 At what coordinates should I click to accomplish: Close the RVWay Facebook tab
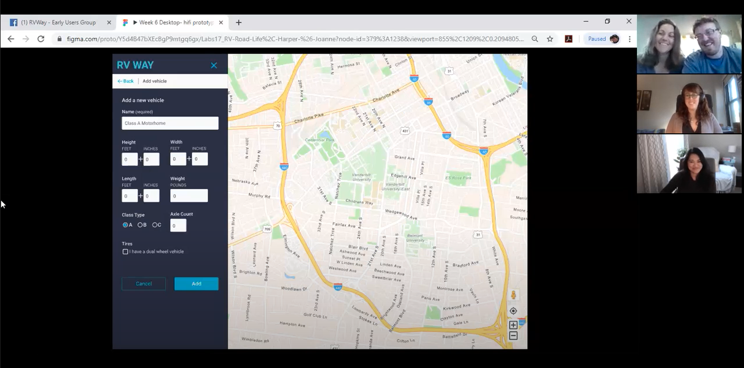[109, 23]
